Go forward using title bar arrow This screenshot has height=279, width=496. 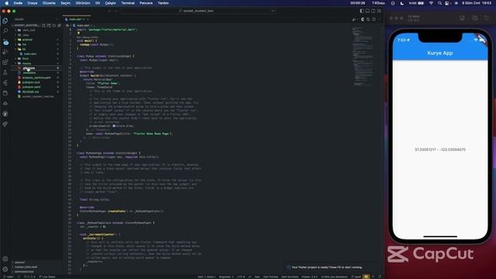(x=115, y=11)
